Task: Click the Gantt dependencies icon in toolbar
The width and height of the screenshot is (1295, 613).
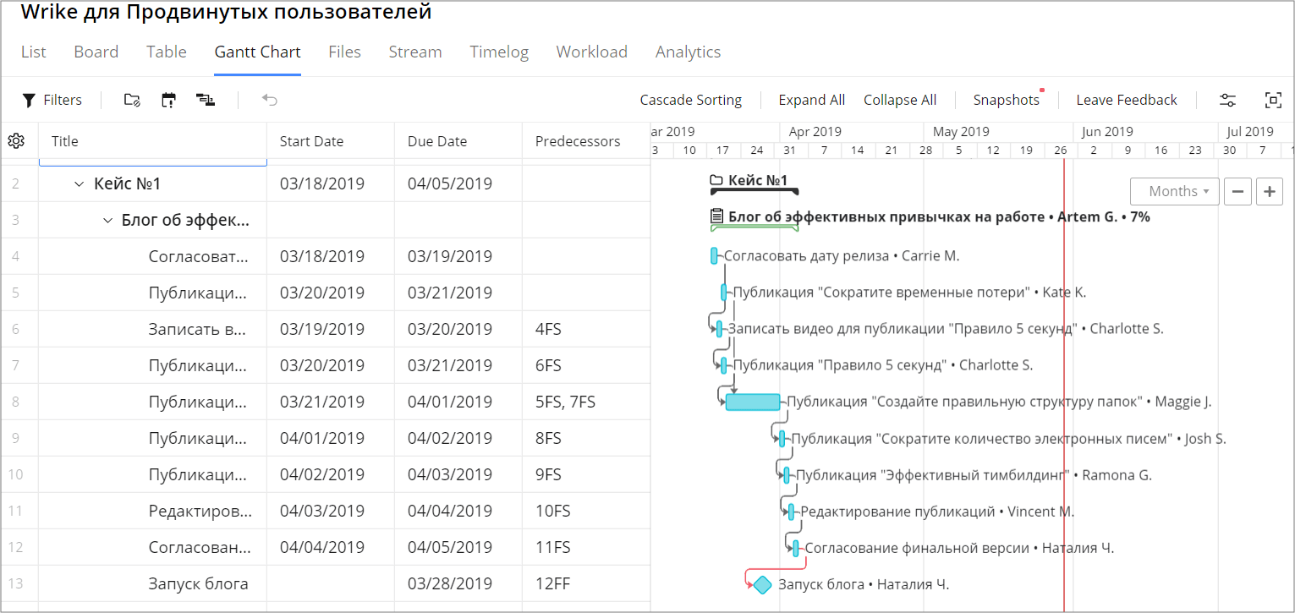Action: coord(205,100)
